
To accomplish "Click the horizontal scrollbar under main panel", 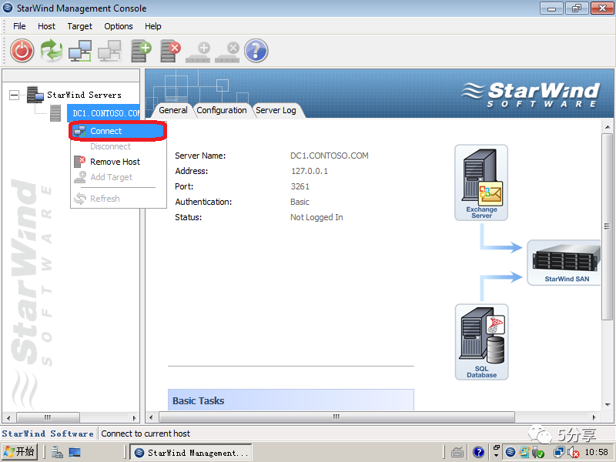I will pos(336,417).
